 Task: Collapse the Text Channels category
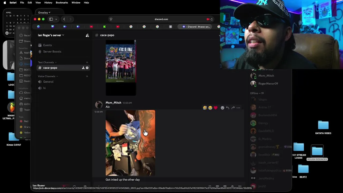pos(47,62)
